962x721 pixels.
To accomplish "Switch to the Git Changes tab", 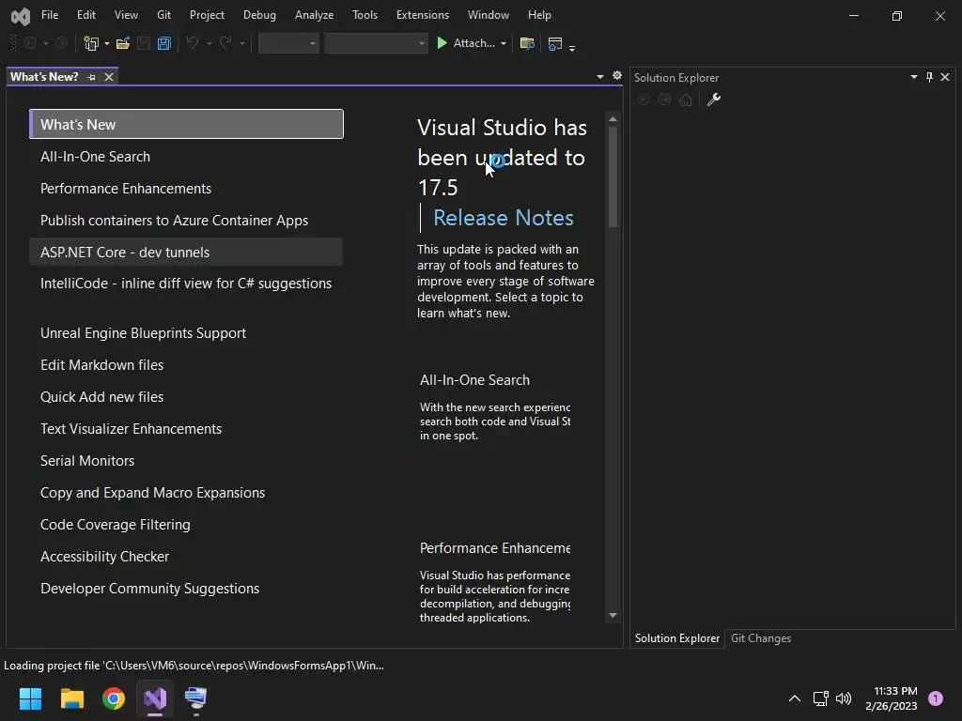I will point(761,638).
